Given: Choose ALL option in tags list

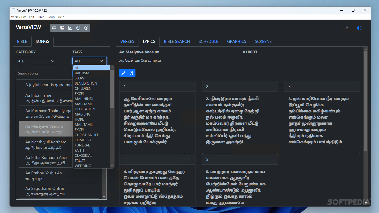Looking at the screenshot, I should 91,68.
